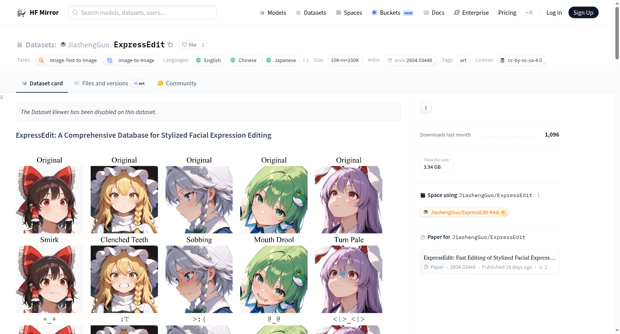This screenshot has height=334, width=620.
Task: Click the xet badge
Action: 139,83
